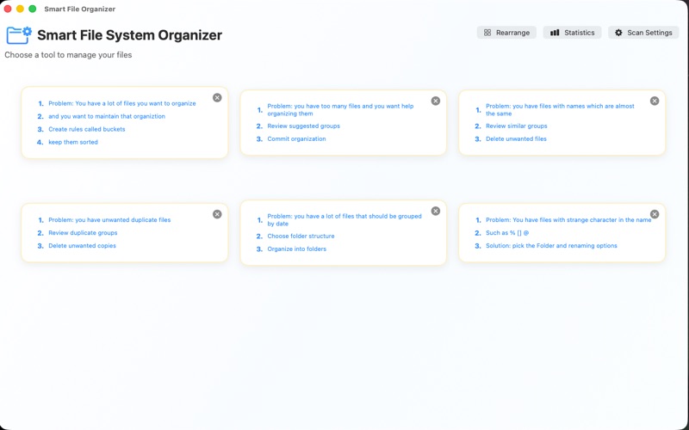Close the 'strange character in the name' card
Screen dimensions: 689x430
tap(655, 214)
